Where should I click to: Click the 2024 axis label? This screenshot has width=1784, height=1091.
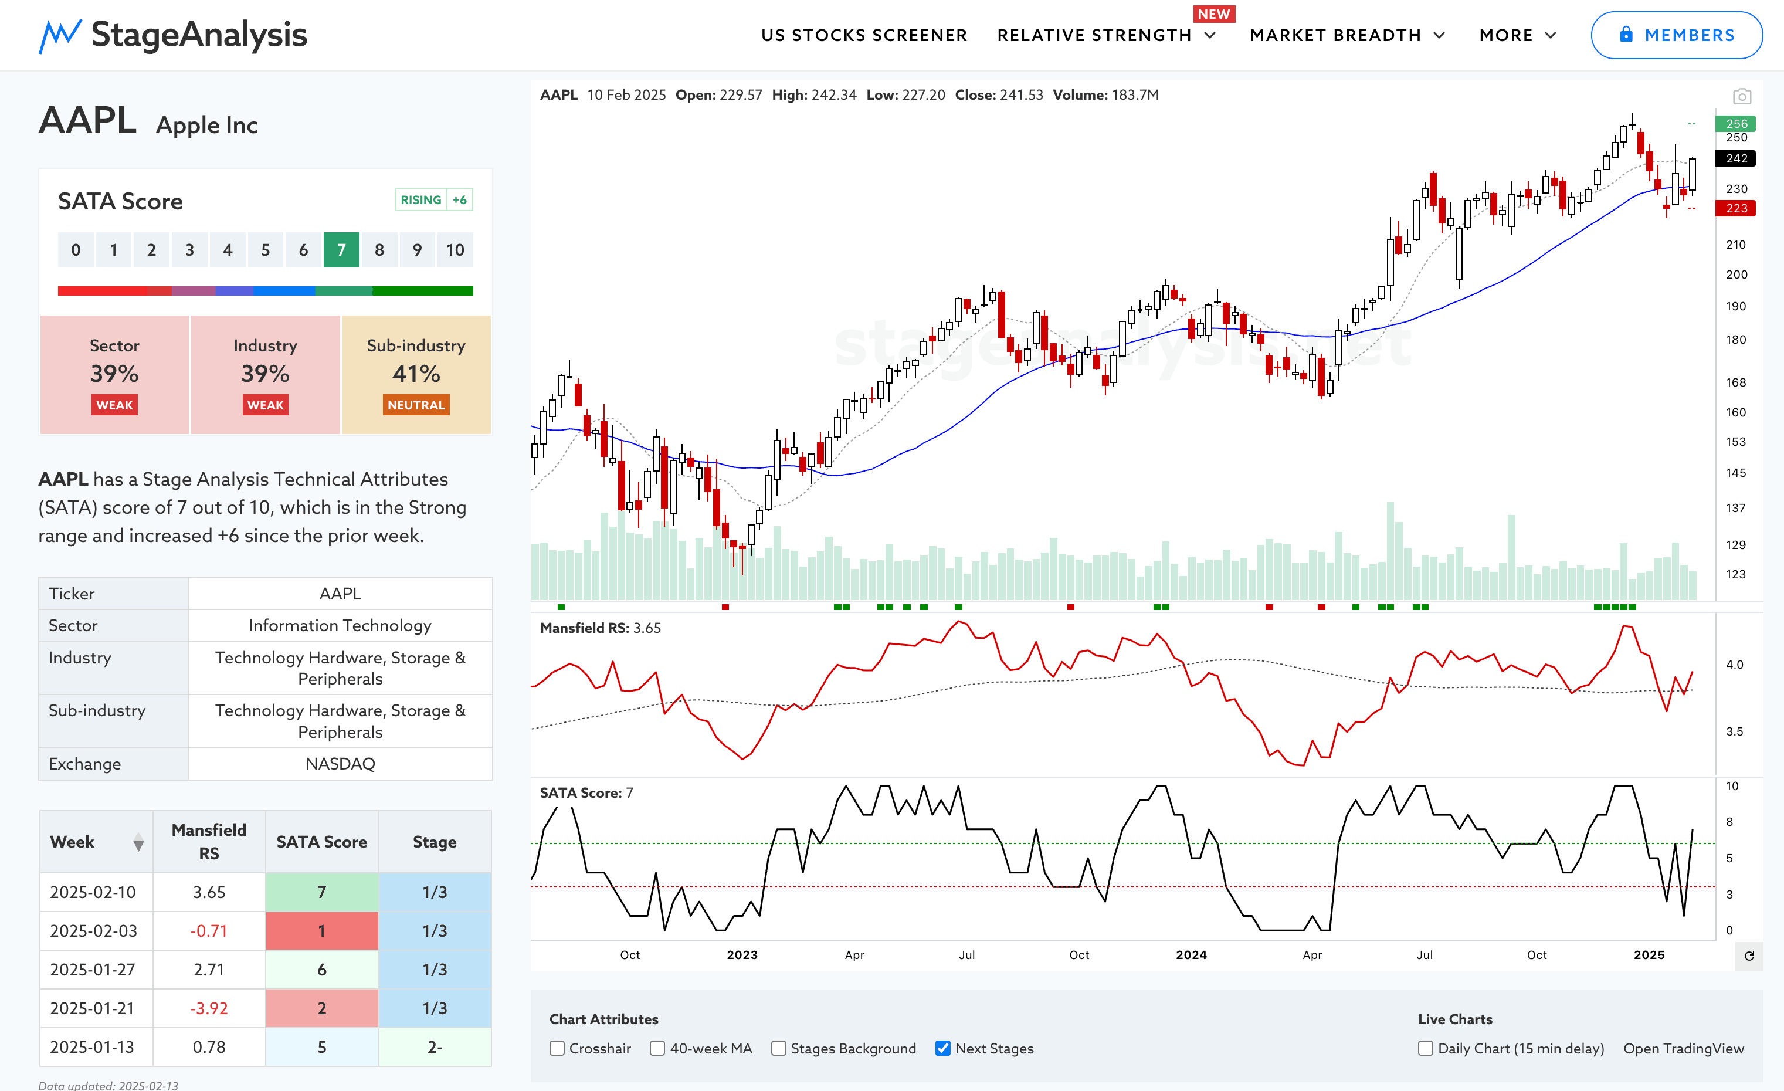[1191, 955]
